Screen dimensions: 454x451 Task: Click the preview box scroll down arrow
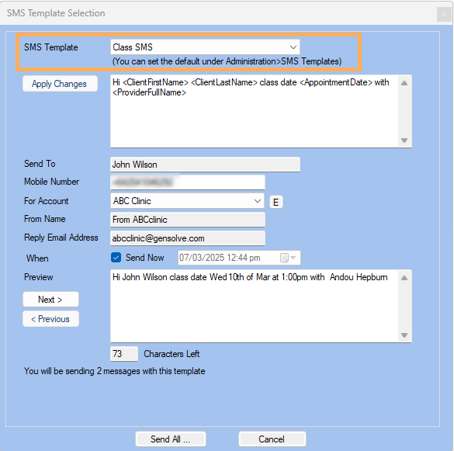click(404, 335)
